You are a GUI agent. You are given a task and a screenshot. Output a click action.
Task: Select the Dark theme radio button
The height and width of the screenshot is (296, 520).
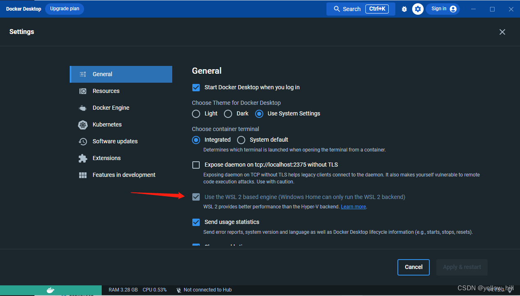point(228,114)
